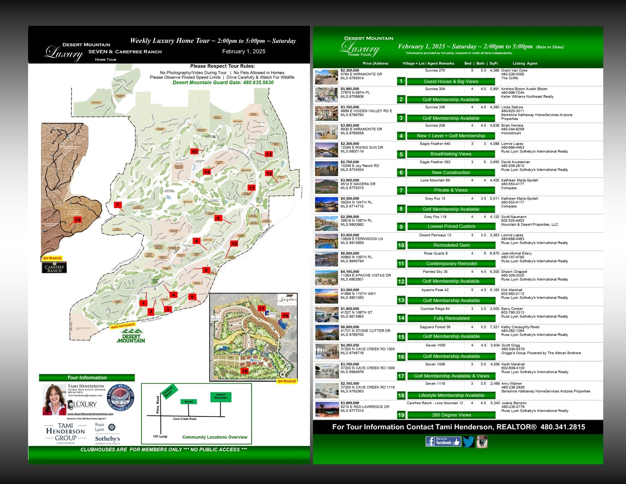
Task: Click America's Top 100 agents badge
Action: point(120,398)
